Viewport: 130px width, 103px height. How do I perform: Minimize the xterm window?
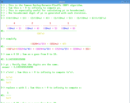122,2
